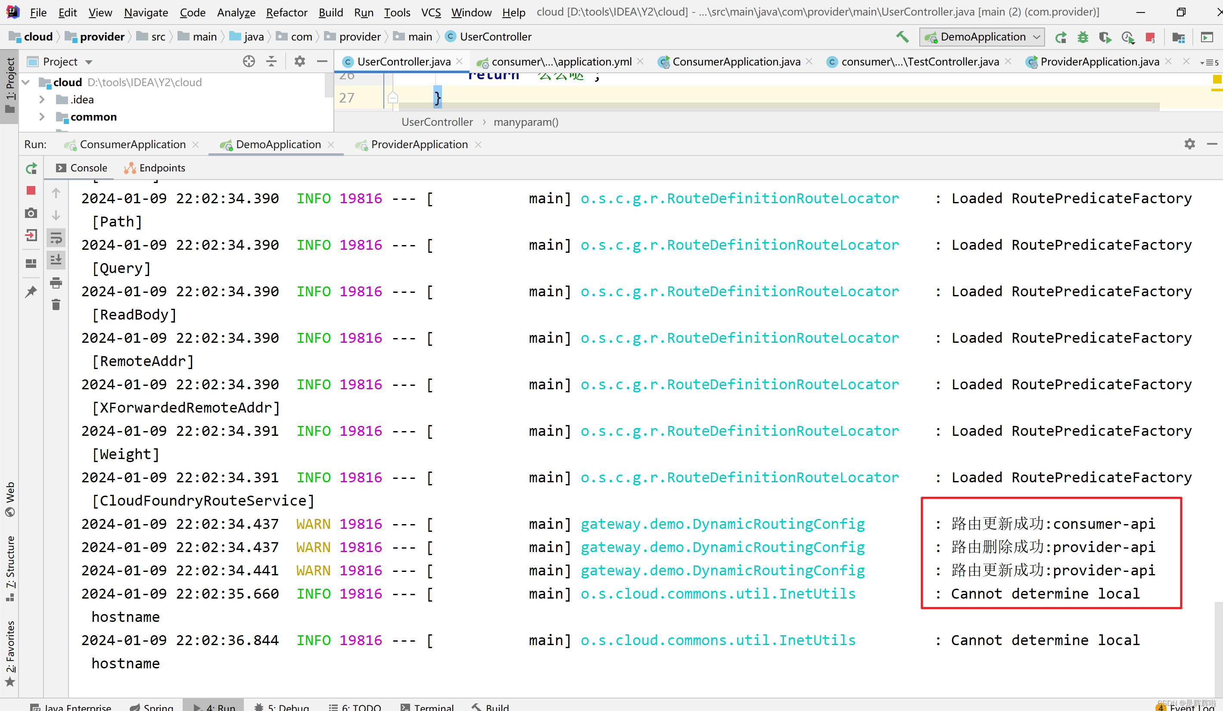Image resolution: width=1223 pixels, height=711 pixels.
Task: Toggle soft-wrap in the console
Action: pos(56,238)
